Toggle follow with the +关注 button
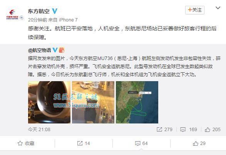This screenshot has width=226, height=155. pos(195,10)
